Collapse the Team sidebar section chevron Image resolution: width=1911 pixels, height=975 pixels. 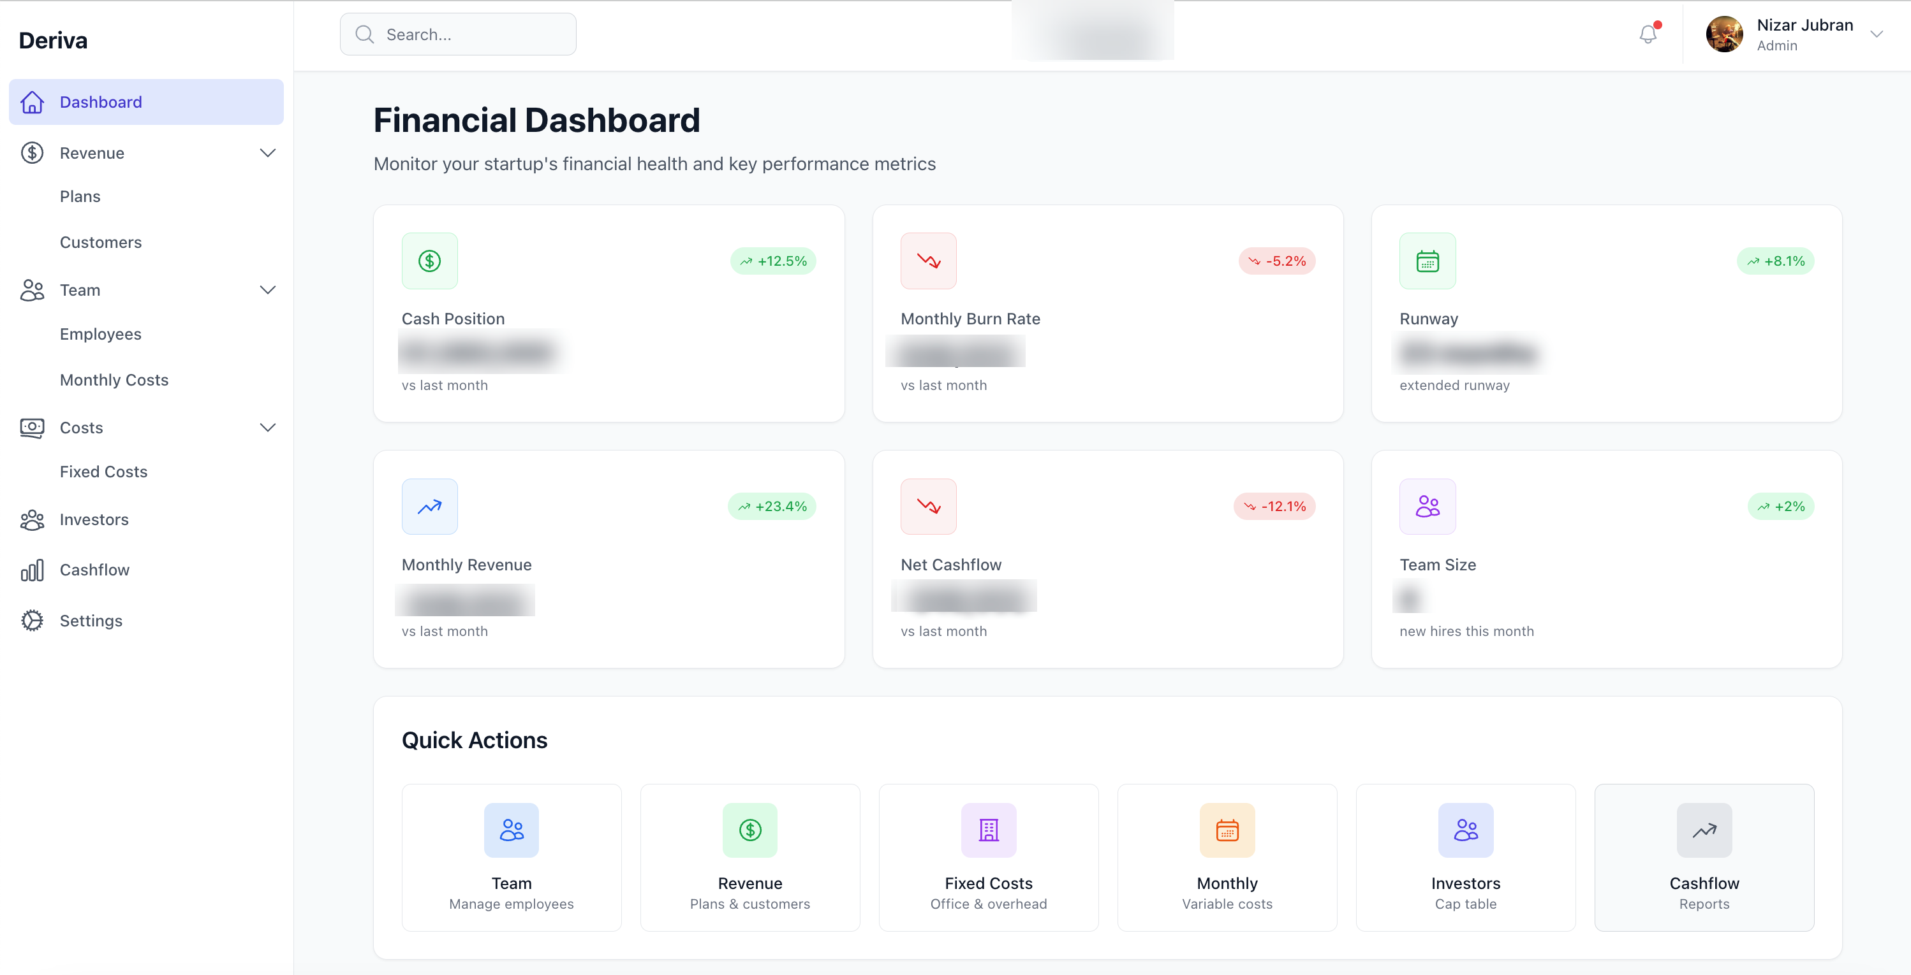coord(268,290)
